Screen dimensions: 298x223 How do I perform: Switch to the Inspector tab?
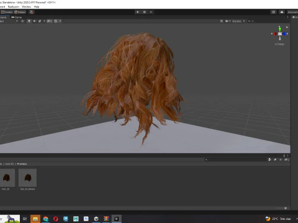click(x=295, y=17)
